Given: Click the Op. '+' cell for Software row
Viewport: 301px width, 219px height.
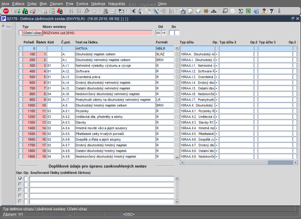Looking at the screenshot, I should click(x=217, y=71).
